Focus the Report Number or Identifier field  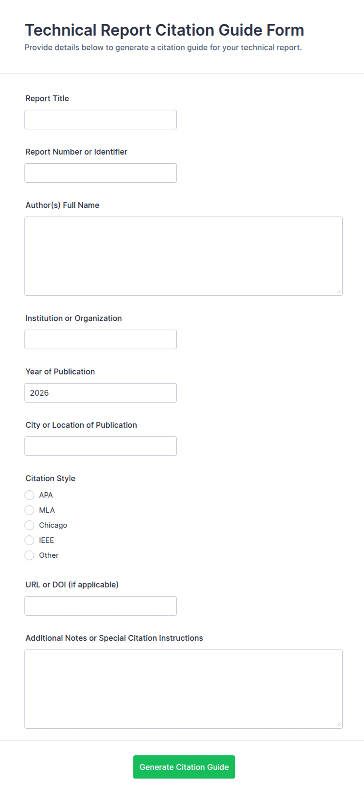coord(101,173)
